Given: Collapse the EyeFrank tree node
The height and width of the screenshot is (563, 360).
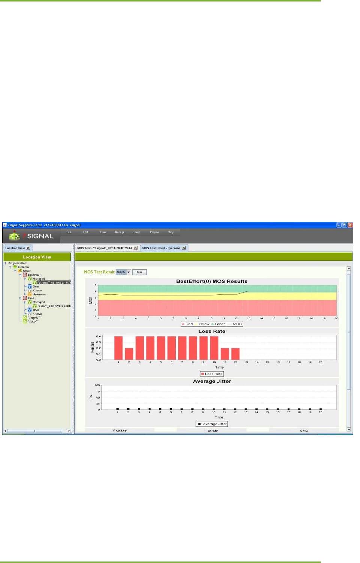Looking at the screenshot, I should [x=20, y=275].
